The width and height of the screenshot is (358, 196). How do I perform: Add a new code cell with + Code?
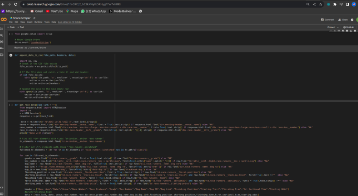point(12,27)
